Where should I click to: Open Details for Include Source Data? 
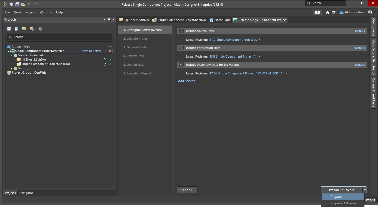360,31
